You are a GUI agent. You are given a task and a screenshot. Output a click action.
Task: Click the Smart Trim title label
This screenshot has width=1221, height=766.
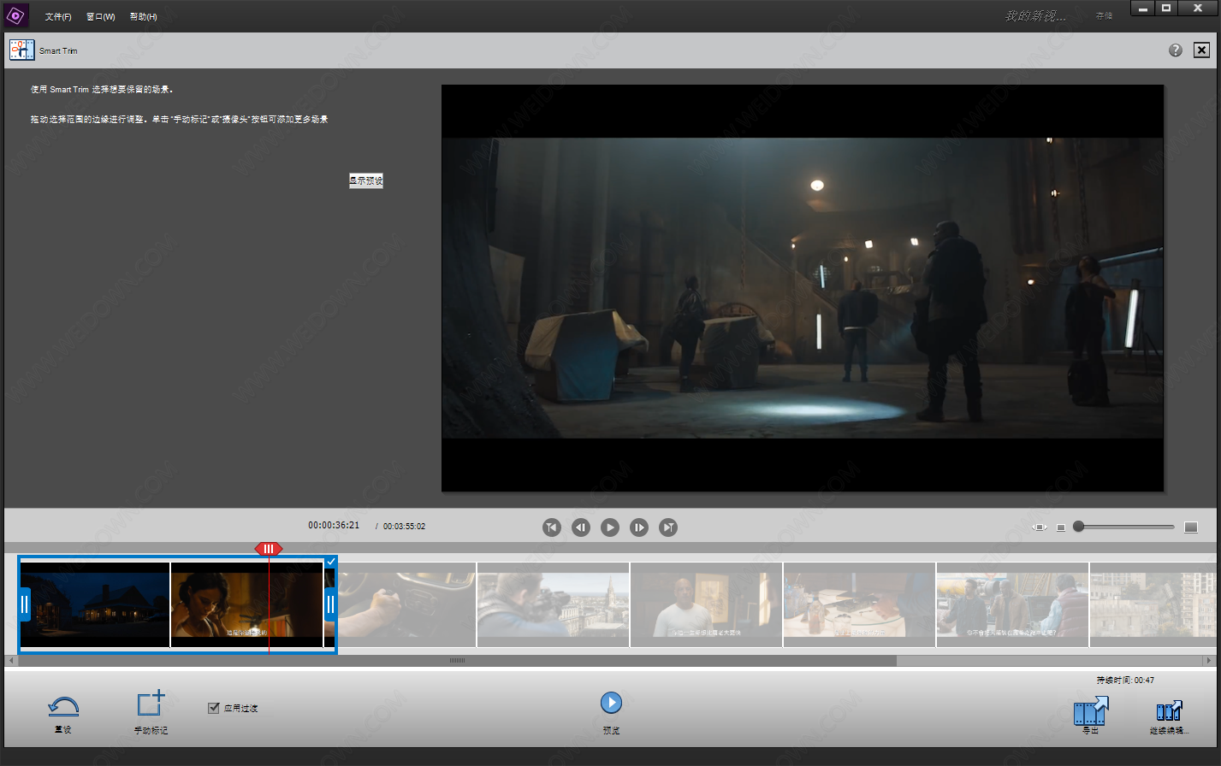pyautogui.click(x=58, y=51)
